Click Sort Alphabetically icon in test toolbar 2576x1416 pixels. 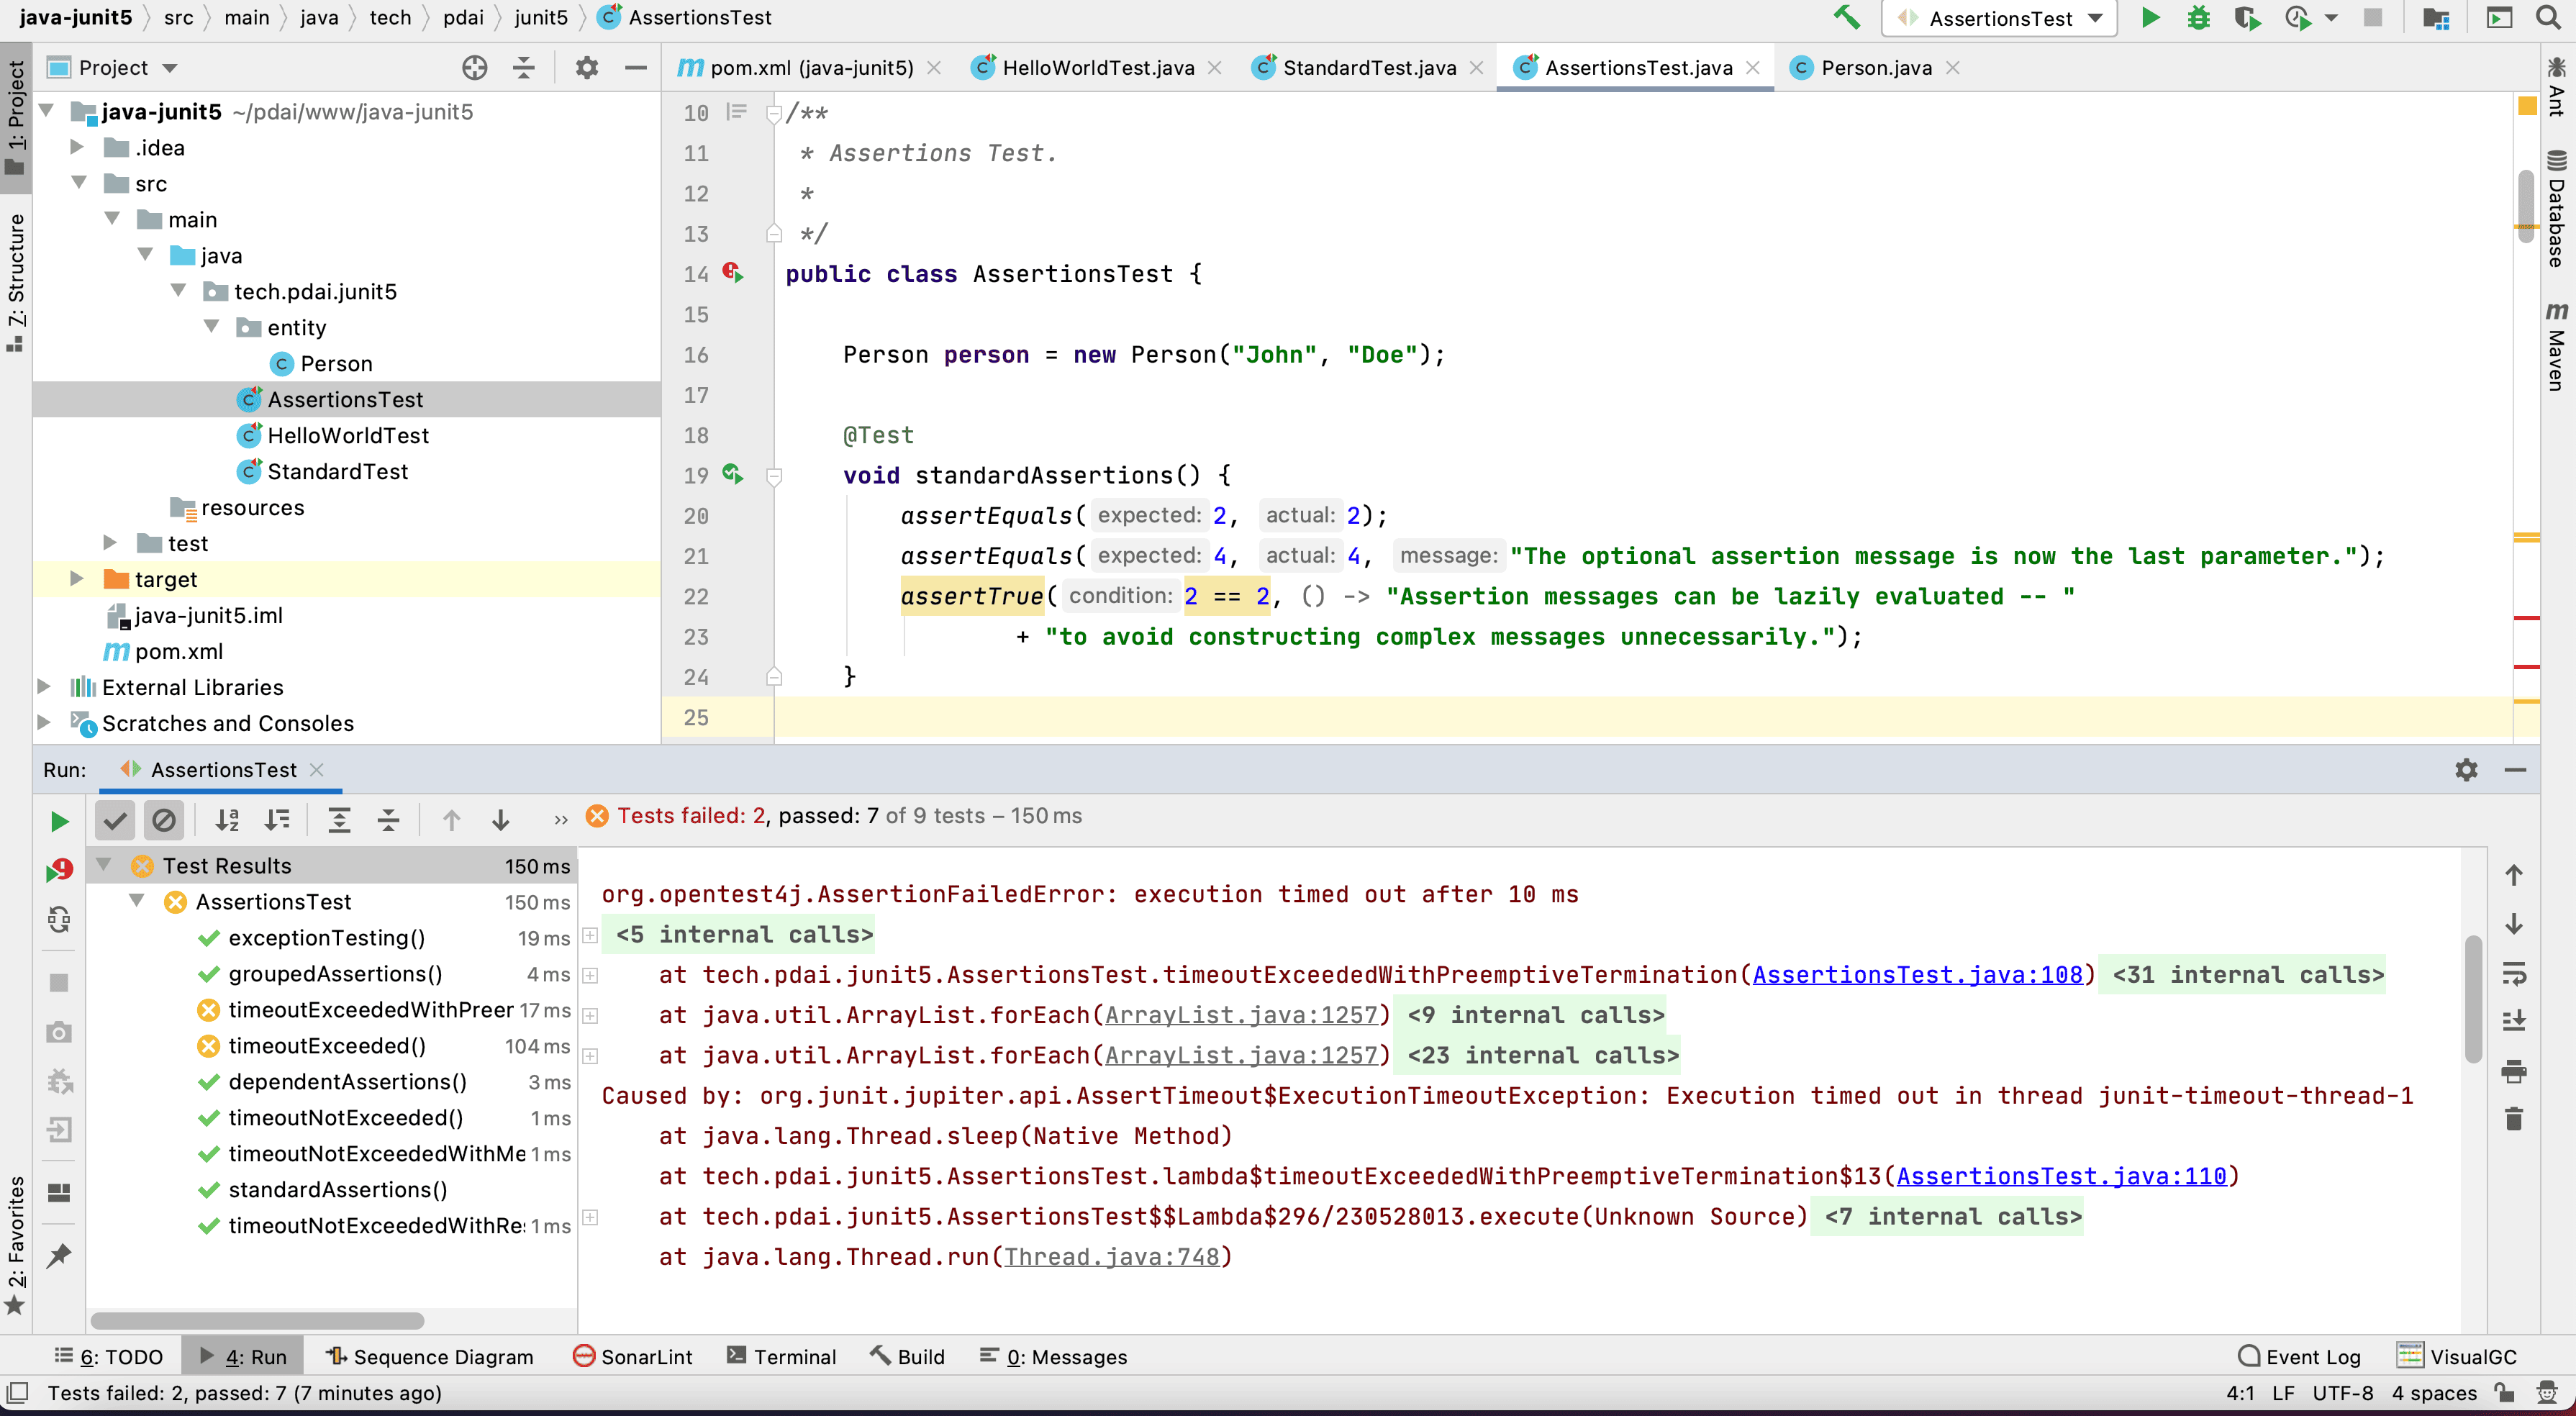(228, 821)
